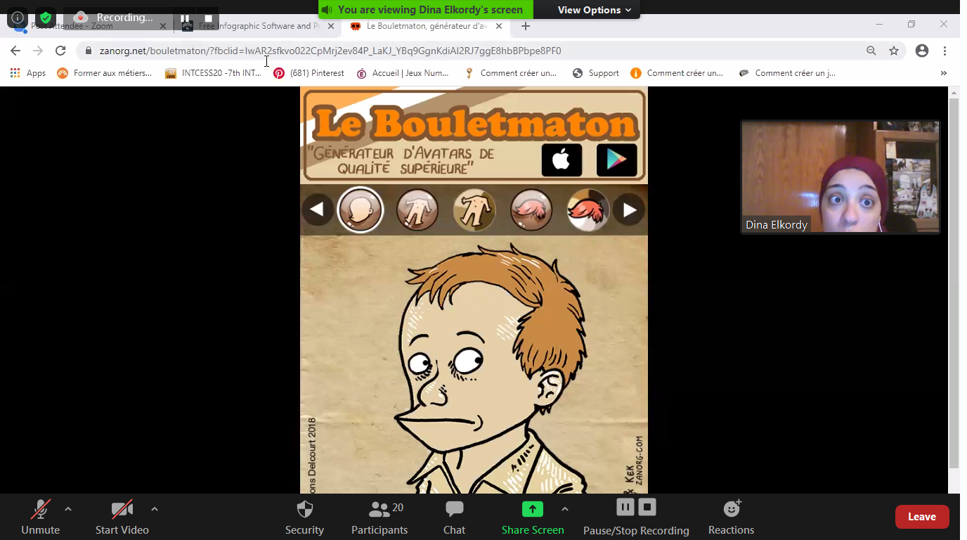The width and height of the screenshot is (967, 540).
Task: Select the orange hair style category icon
Action: pos(588,210)
